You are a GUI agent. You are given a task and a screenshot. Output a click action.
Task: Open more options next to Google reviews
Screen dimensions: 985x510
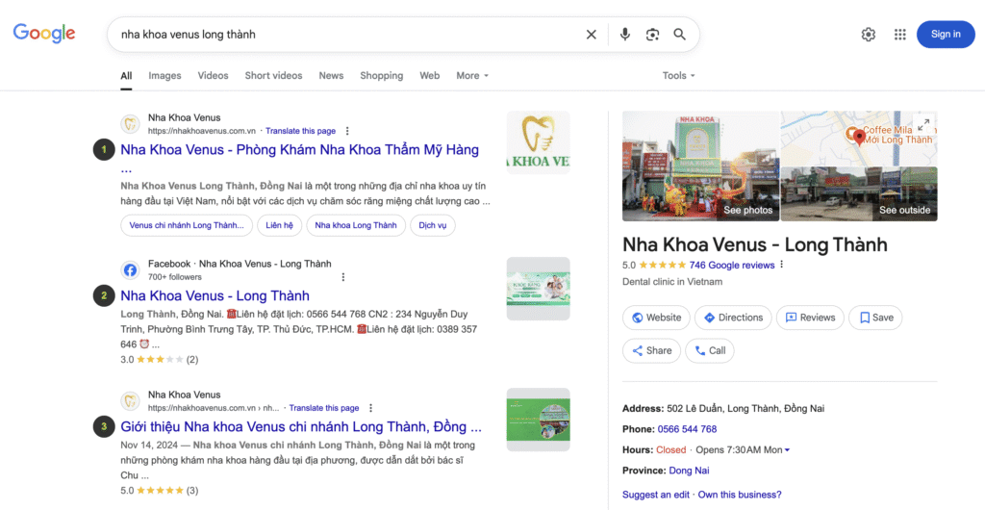pyautogui.click(x=781, y=265)
